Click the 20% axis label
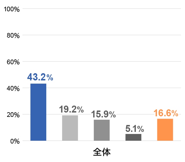Image resolution: width=185 pixels, height=162 pixels. [13, 115]
